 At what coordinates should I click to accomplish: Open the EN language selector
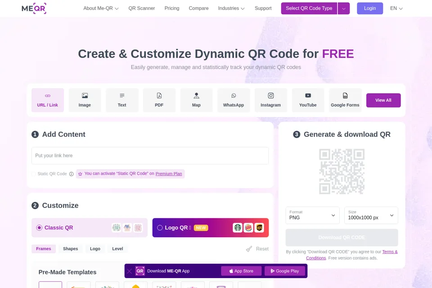396,8
